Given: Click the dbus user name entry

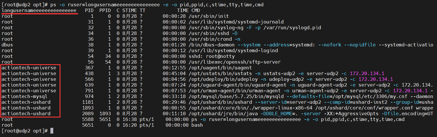Looking at the screenshot, I should [x=7, y=45].
